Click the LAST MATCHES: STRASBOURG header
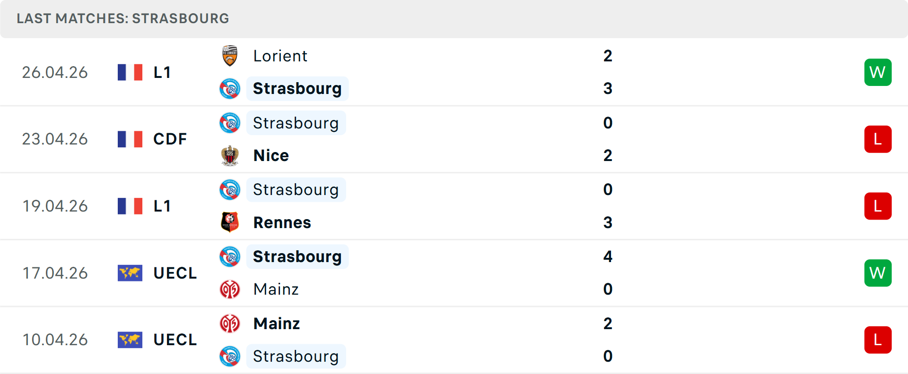The height and width of the screenshot is (374, 908). tap(122, 18)
